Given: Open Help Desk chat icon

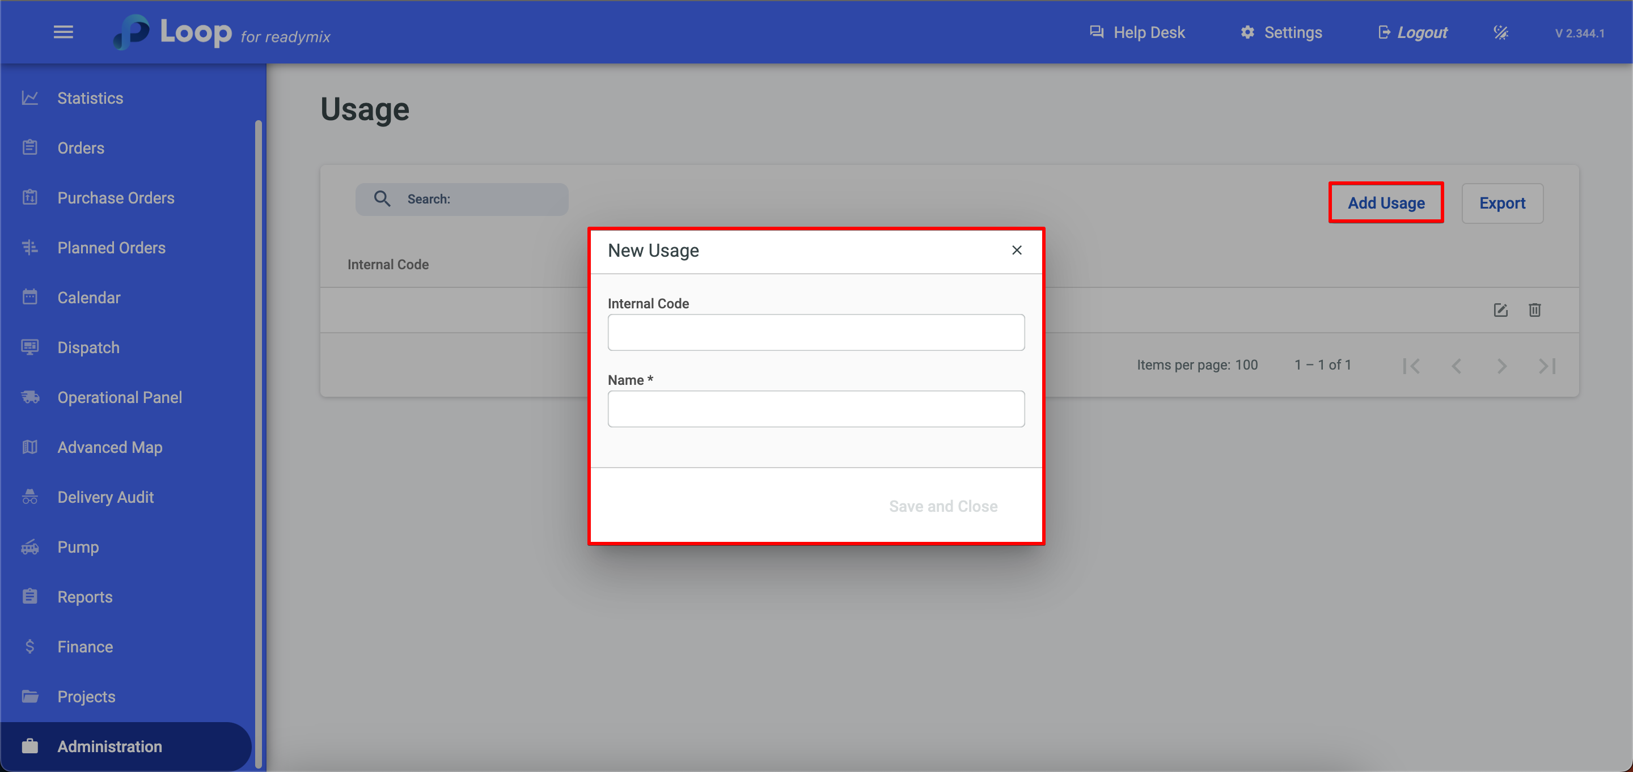Looking at the screenshot, I should point(1096,32).
